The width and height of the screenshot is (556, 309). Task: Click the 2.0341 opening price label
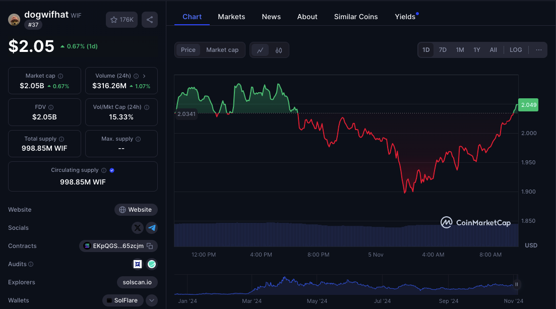[187, 114]
